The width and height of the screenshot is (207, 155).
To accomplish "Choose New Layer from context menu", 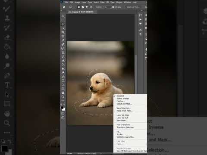I will tap(122, 121).
